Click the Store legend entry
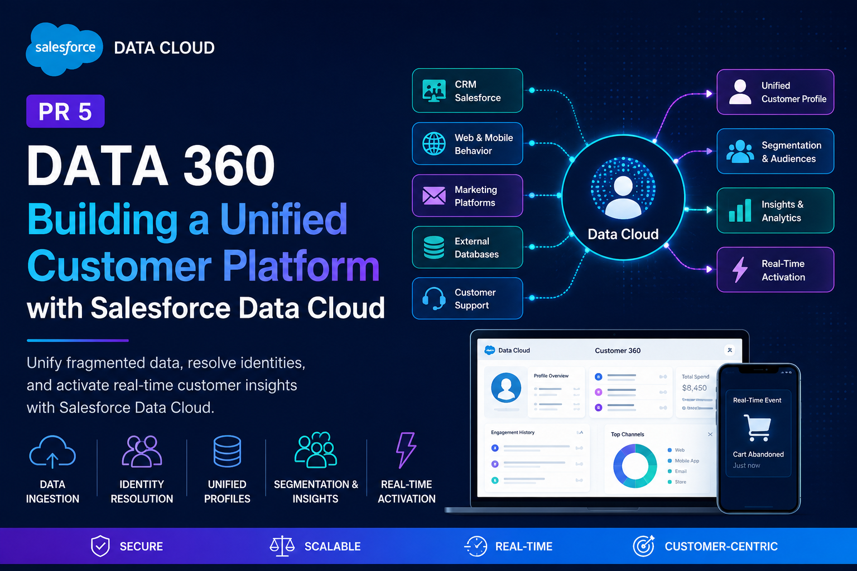This screenshot has width=857, height=571. click(x=677, y=482)
